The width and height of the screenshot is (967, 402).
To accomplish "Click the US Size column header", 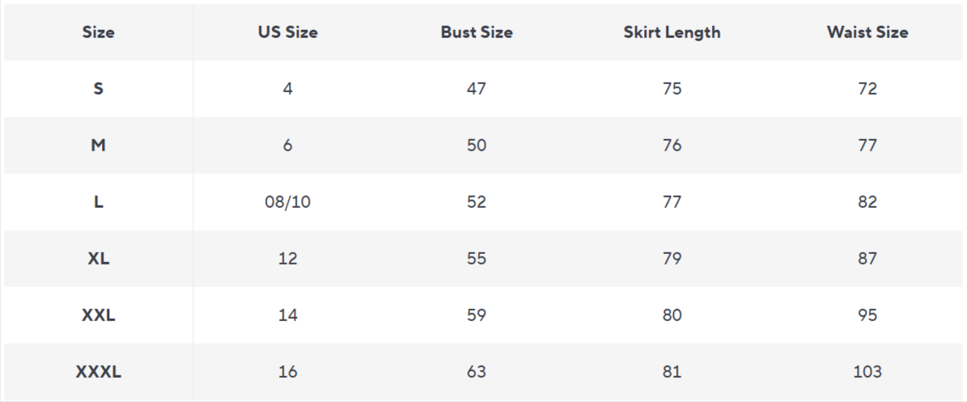I will coord(287,32).
